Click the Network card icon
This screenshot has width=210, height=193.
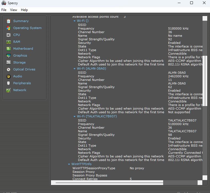pos(9,90)
